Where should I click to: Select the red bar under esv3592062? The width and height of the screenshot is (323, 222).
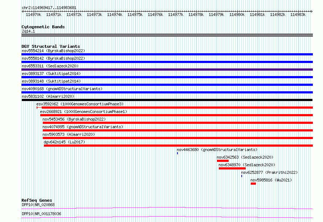click(175, 108)
